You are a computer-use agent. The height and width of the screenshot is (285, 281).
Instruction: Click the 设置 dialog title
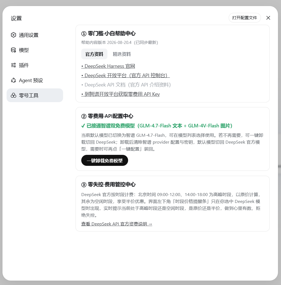[16, 18]
